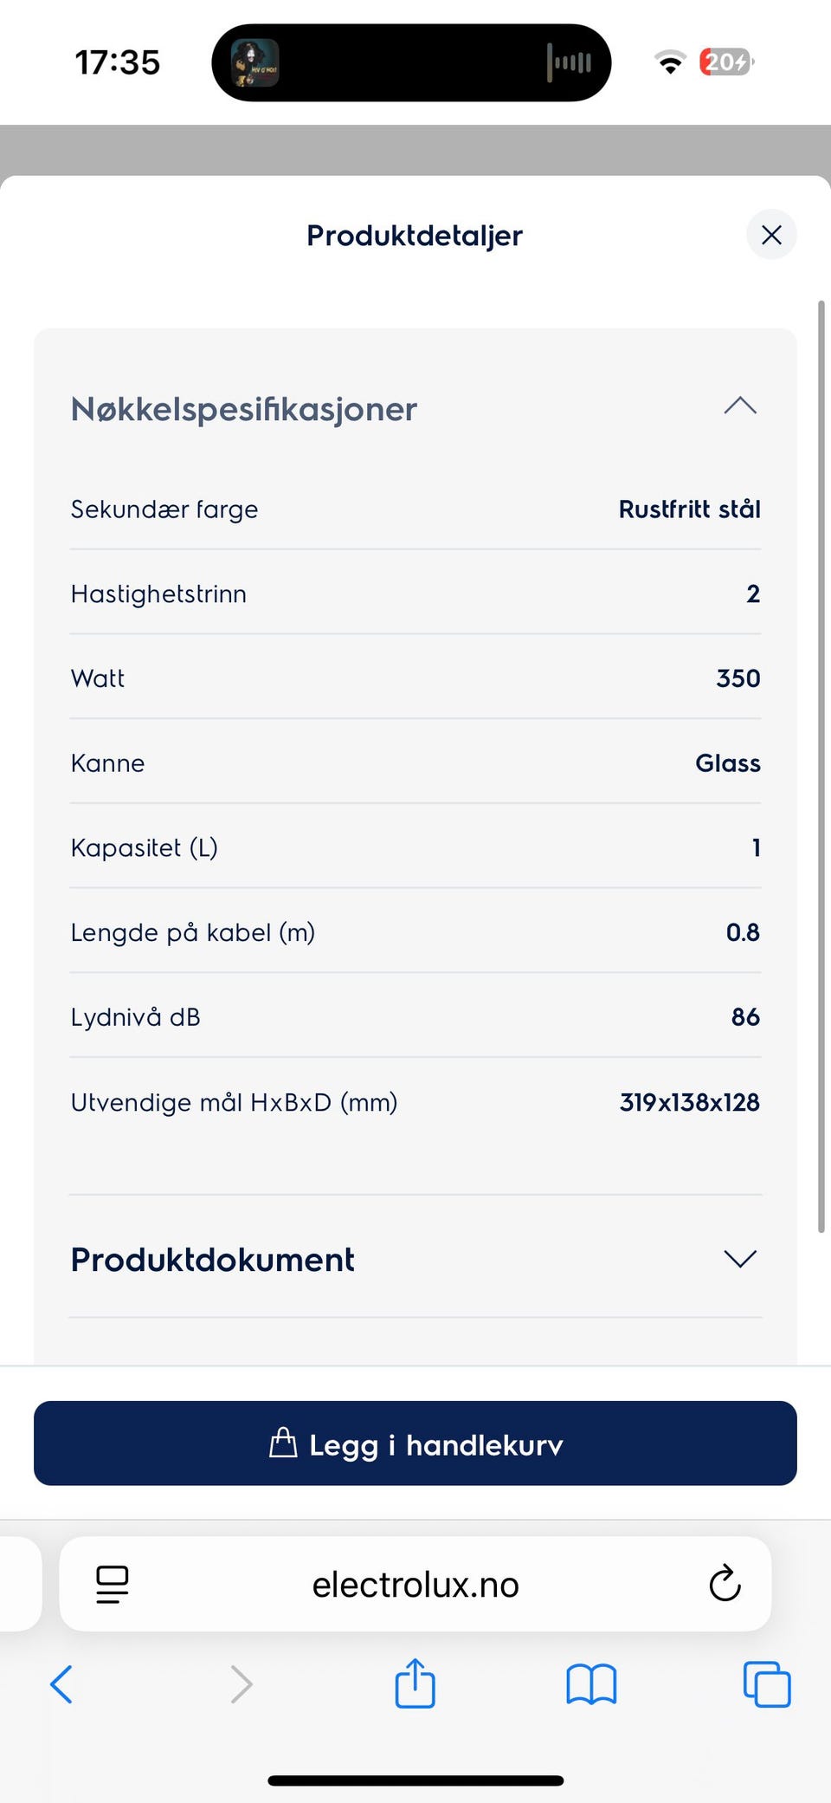Image resolution: width=831 pixels, height=1803 pixels.
Task: Expand the Produktdokument section
Action: point(739,1258)
